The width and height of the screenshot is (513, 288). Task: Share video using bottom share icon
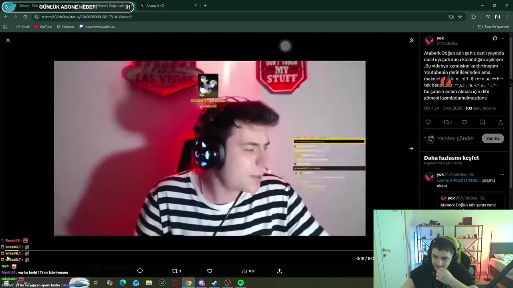pos(279,271)
